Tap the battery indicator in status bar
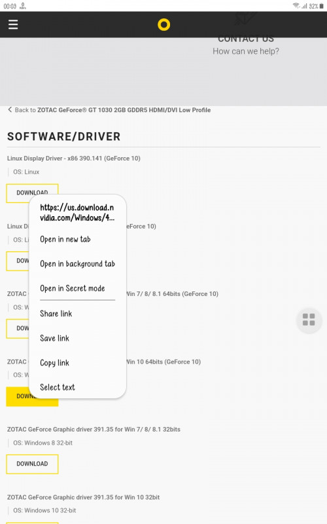 click(x=321, y=6)
